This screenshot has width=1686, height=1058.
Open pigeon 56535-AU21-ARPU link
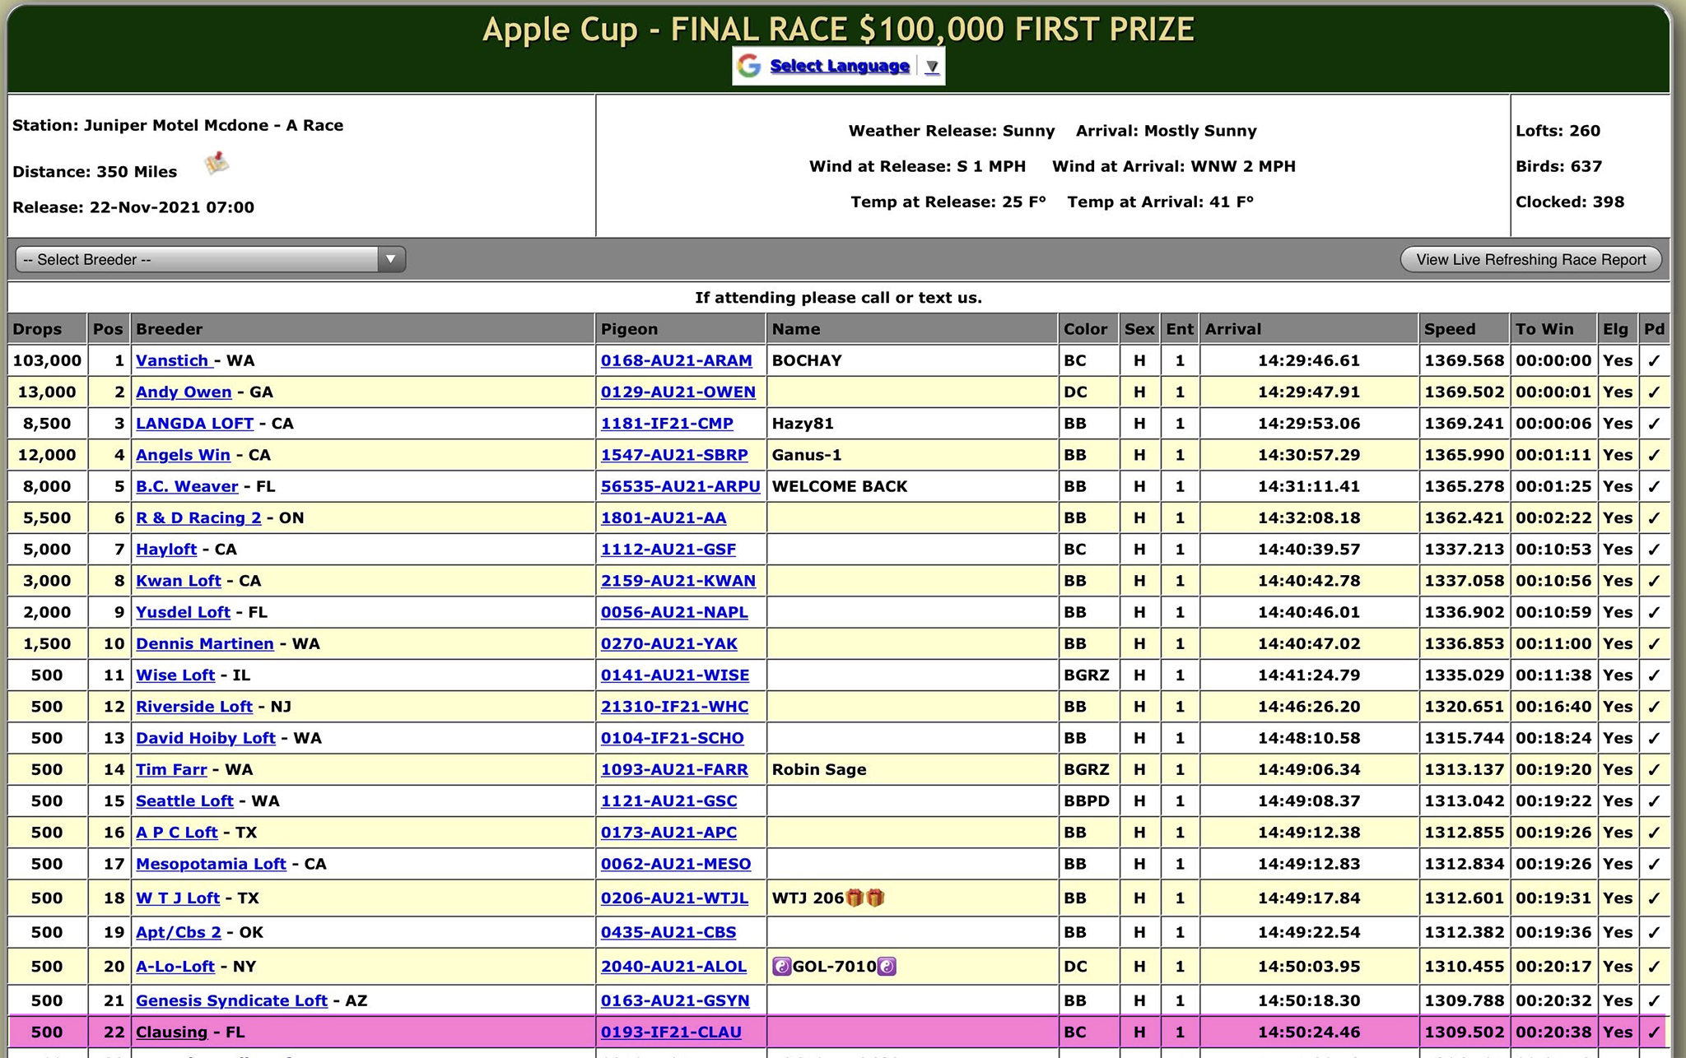(x=680, y=486)
